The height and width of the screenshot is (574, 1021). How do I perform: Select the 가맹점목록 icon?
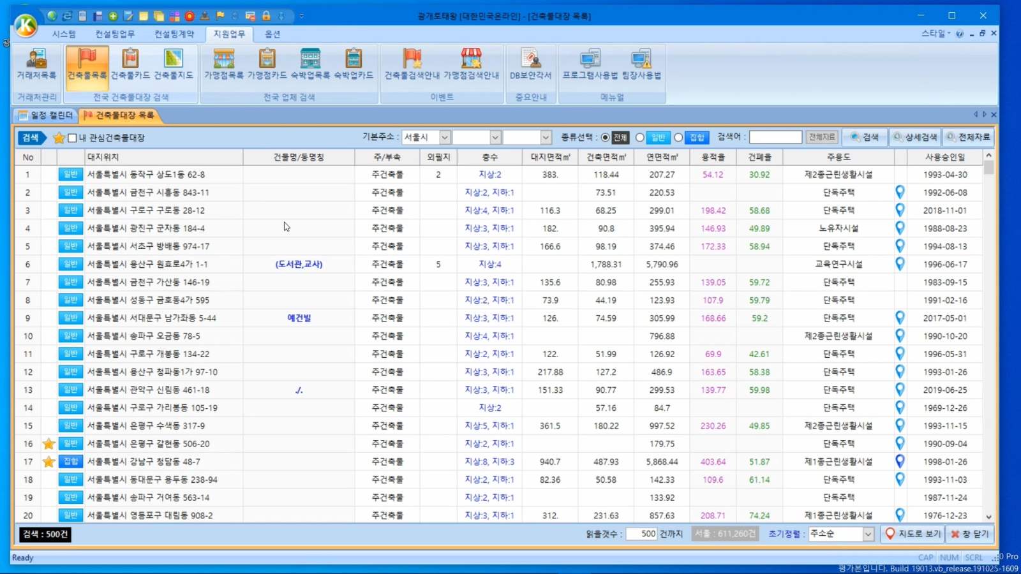[x=223, y=64]
